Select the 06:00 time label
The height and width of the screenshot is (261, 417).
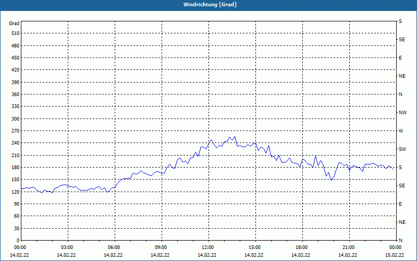114,247
